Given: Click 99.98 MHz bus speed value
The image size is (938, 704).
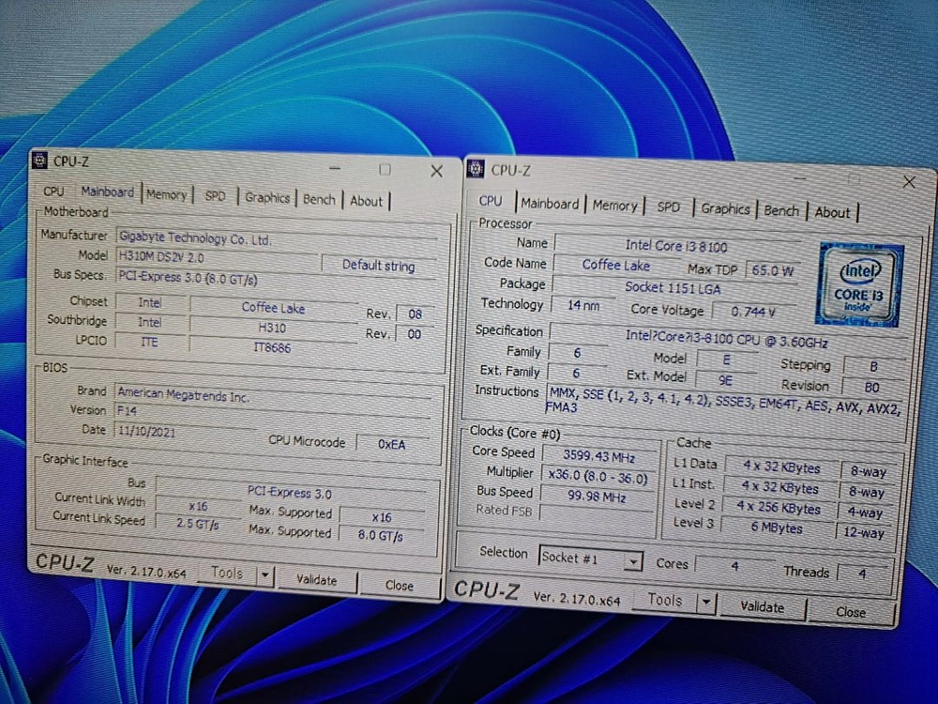Looking at the screenshot, I should click(x=597, y=497).
